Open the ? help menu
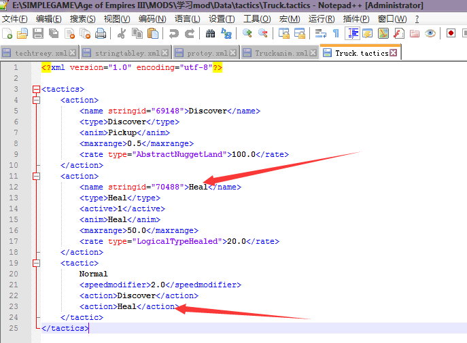467x343 pixels. (x=417, y=19)
